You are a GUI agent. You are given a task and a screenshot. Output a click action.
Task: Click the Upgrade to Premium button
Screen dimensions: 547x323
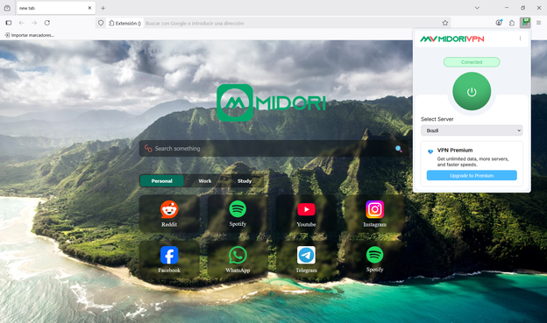click(x=472, y=175)
